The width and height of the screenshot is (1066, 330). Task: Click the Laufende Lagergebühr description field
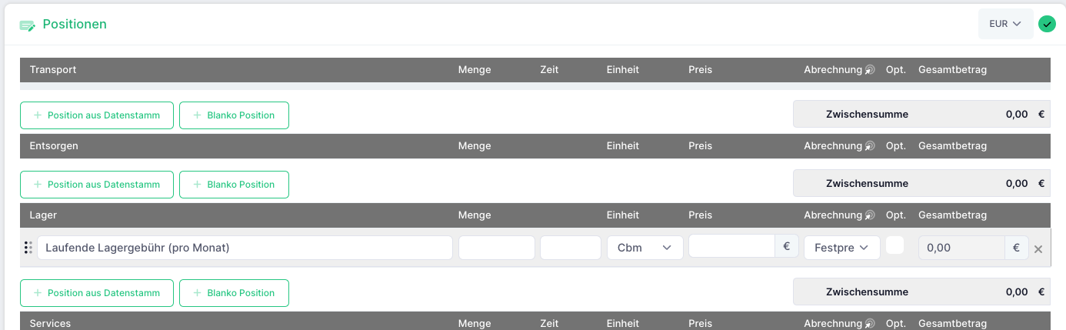[x=245, y=248]
